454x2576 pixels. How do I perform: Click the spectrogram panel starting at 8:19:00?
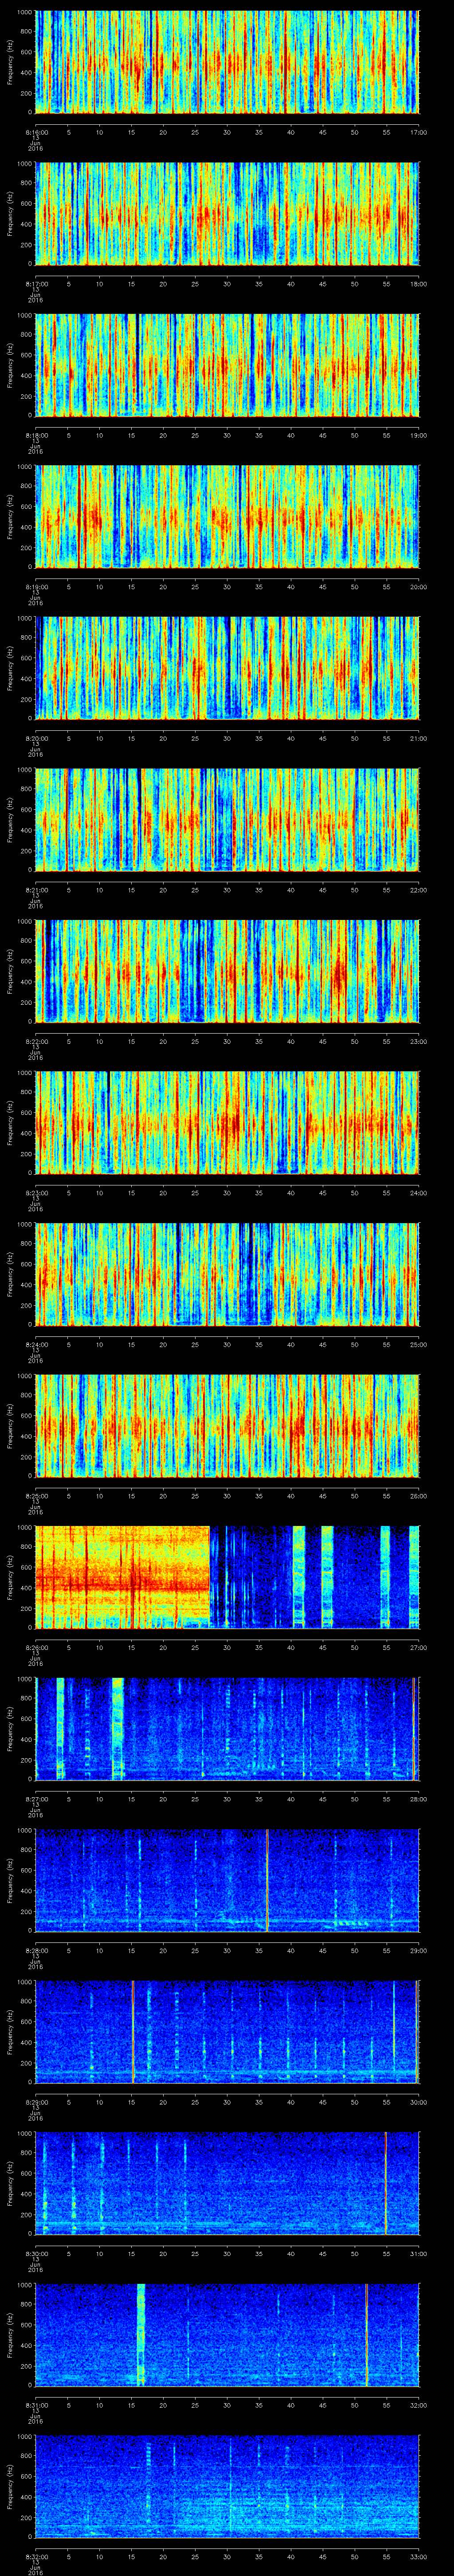[227, 516]
